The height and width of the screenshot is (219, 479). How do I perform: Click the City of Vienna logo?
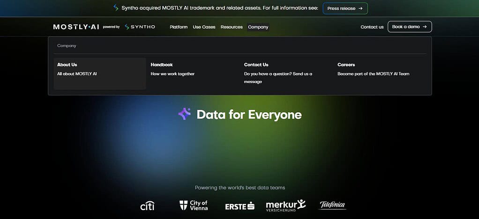point(194,205)
